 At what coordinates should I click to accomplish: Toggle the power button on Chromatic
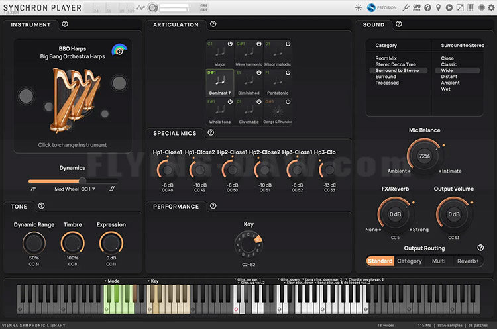[259, 102]
